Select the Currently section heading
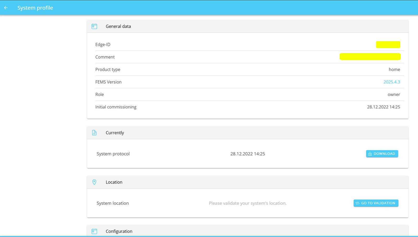Screen dimensions: 418x237 tap(115, 133)
